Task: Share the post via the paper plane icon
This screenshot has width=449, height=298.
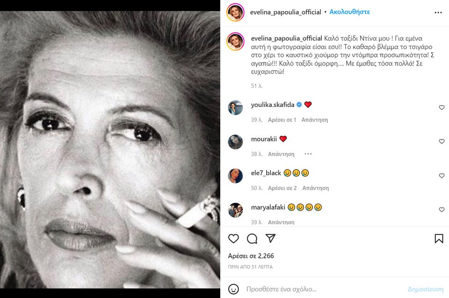Action: pos(270,238)
